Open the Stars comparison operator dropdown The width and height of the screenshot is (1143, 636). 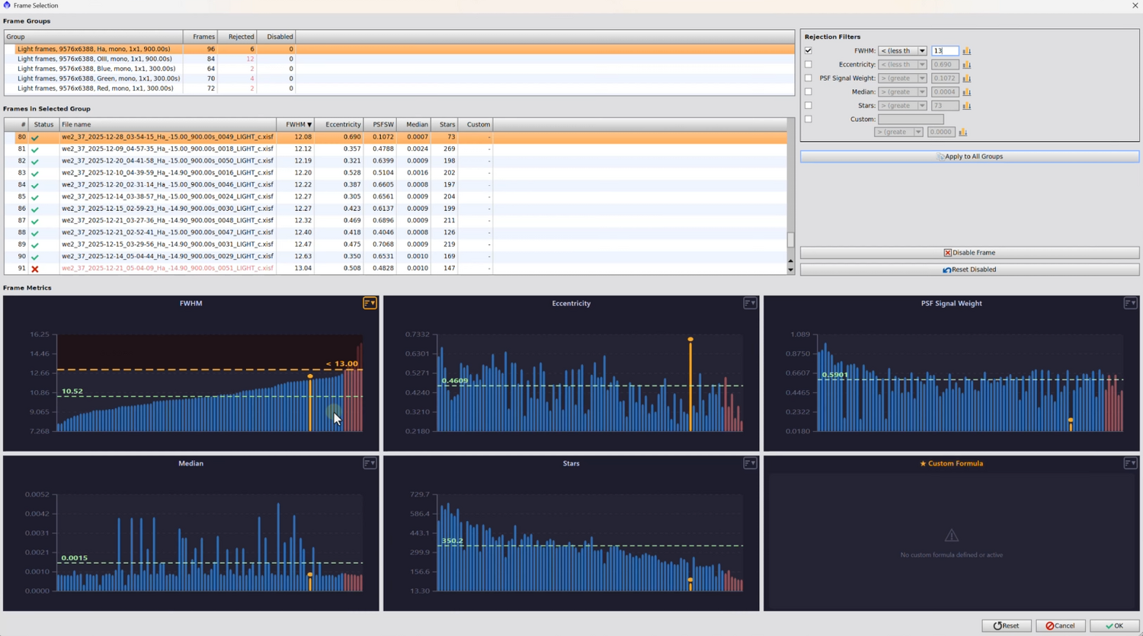click(903, 106)
